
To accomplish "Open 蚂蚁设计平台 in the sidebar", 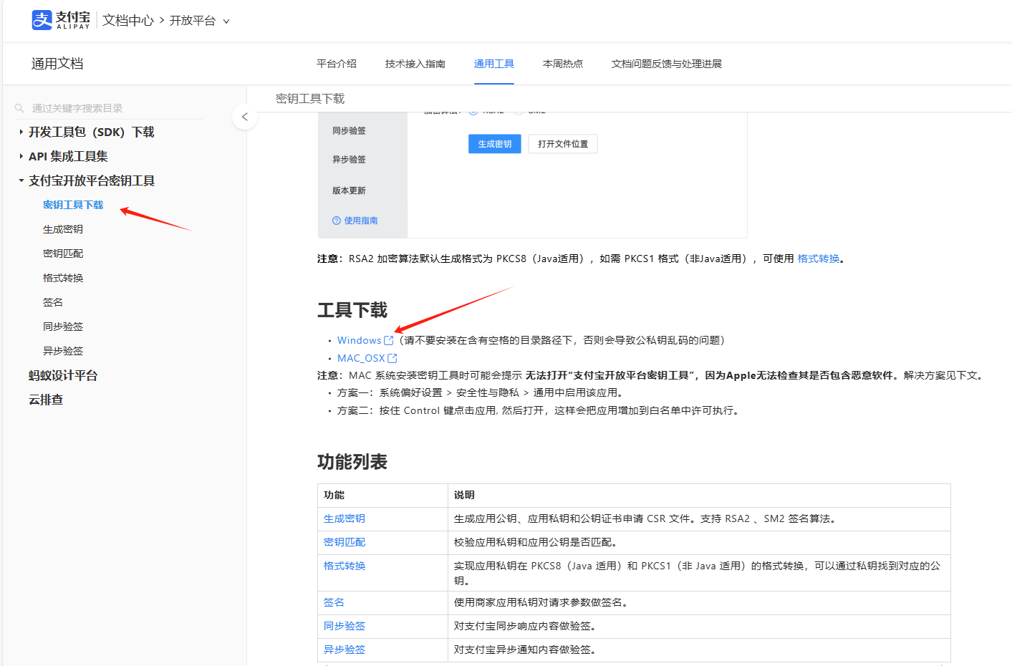I will 63,375.
